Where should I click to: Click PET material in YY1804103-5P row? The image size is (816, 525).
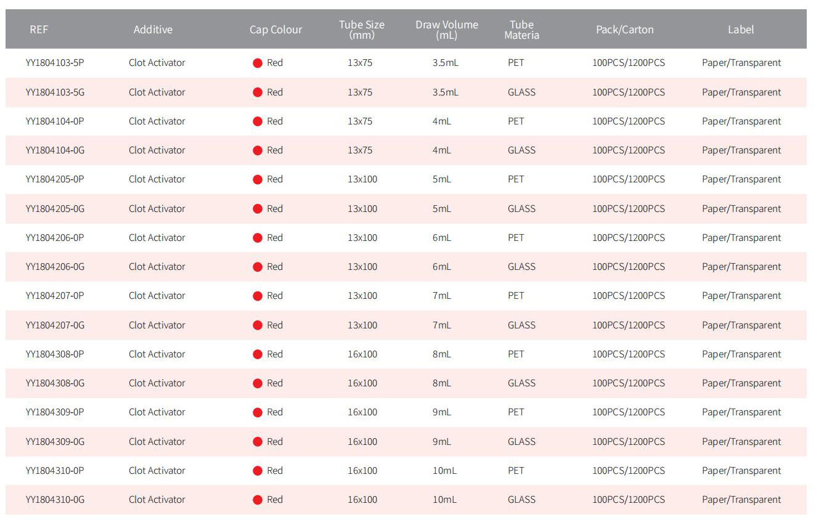pos(516,63)
